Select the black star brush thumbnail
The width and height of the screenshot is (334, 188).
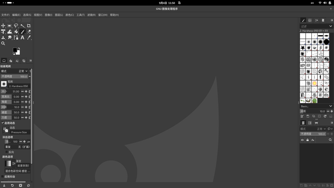click(x=302, y=47)
